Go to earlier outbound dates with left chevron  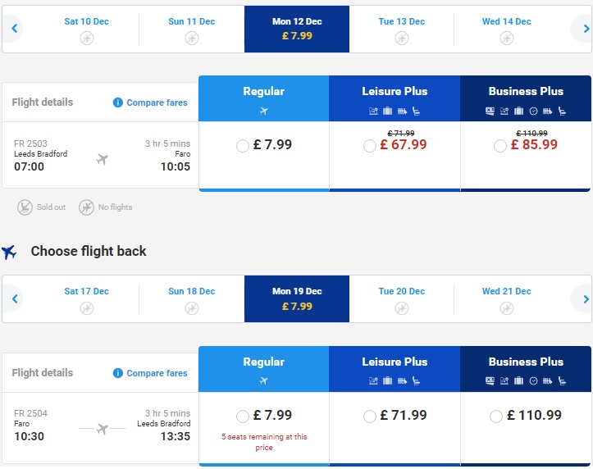pos(15,29)
